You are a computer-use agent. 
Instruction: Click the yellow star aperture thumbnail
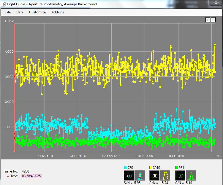(x=154, y=175)
